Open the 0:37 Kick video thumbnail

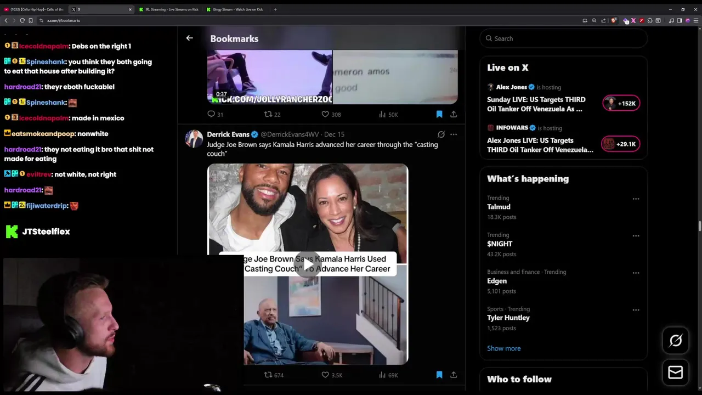click(269, 77)
